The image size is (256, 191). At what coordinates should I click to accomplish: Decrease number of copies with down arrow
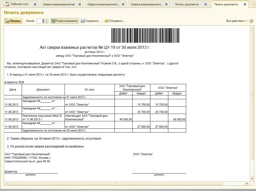tap(47, 22)
